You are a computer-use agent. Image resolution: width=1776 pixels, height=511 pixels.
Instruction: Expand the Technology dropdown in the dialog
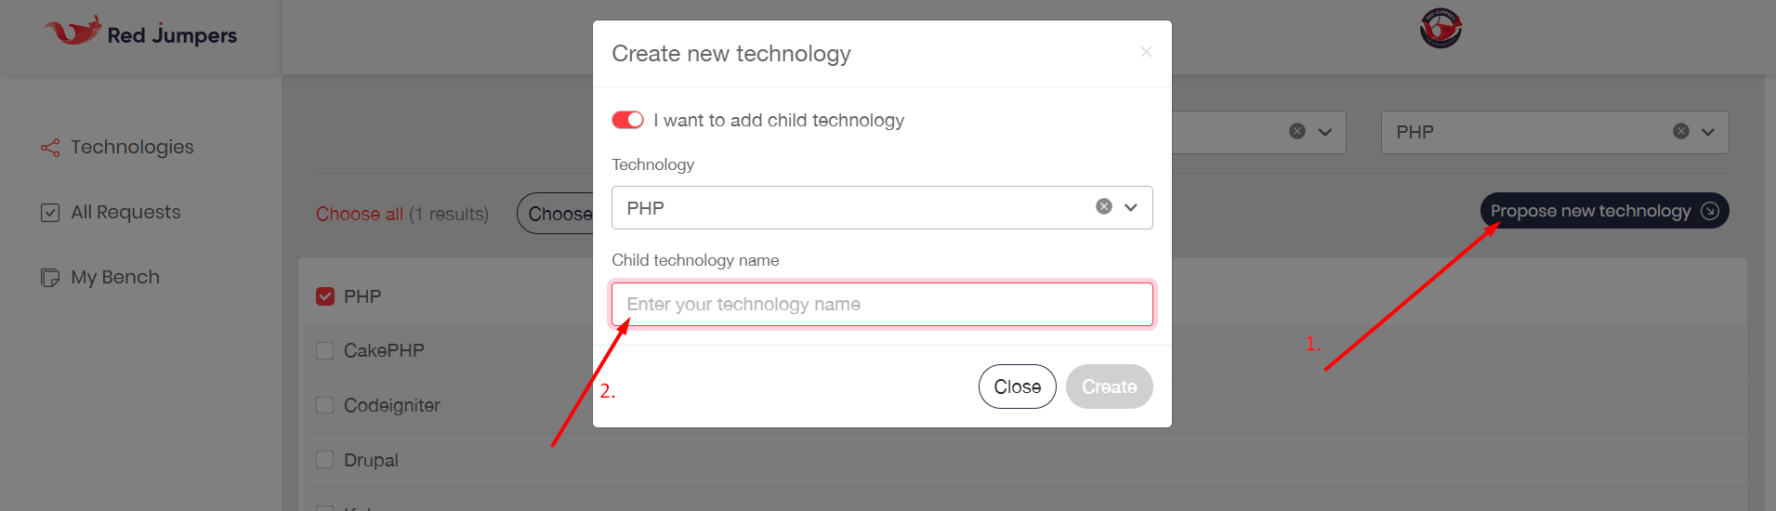pos(1130,207)
